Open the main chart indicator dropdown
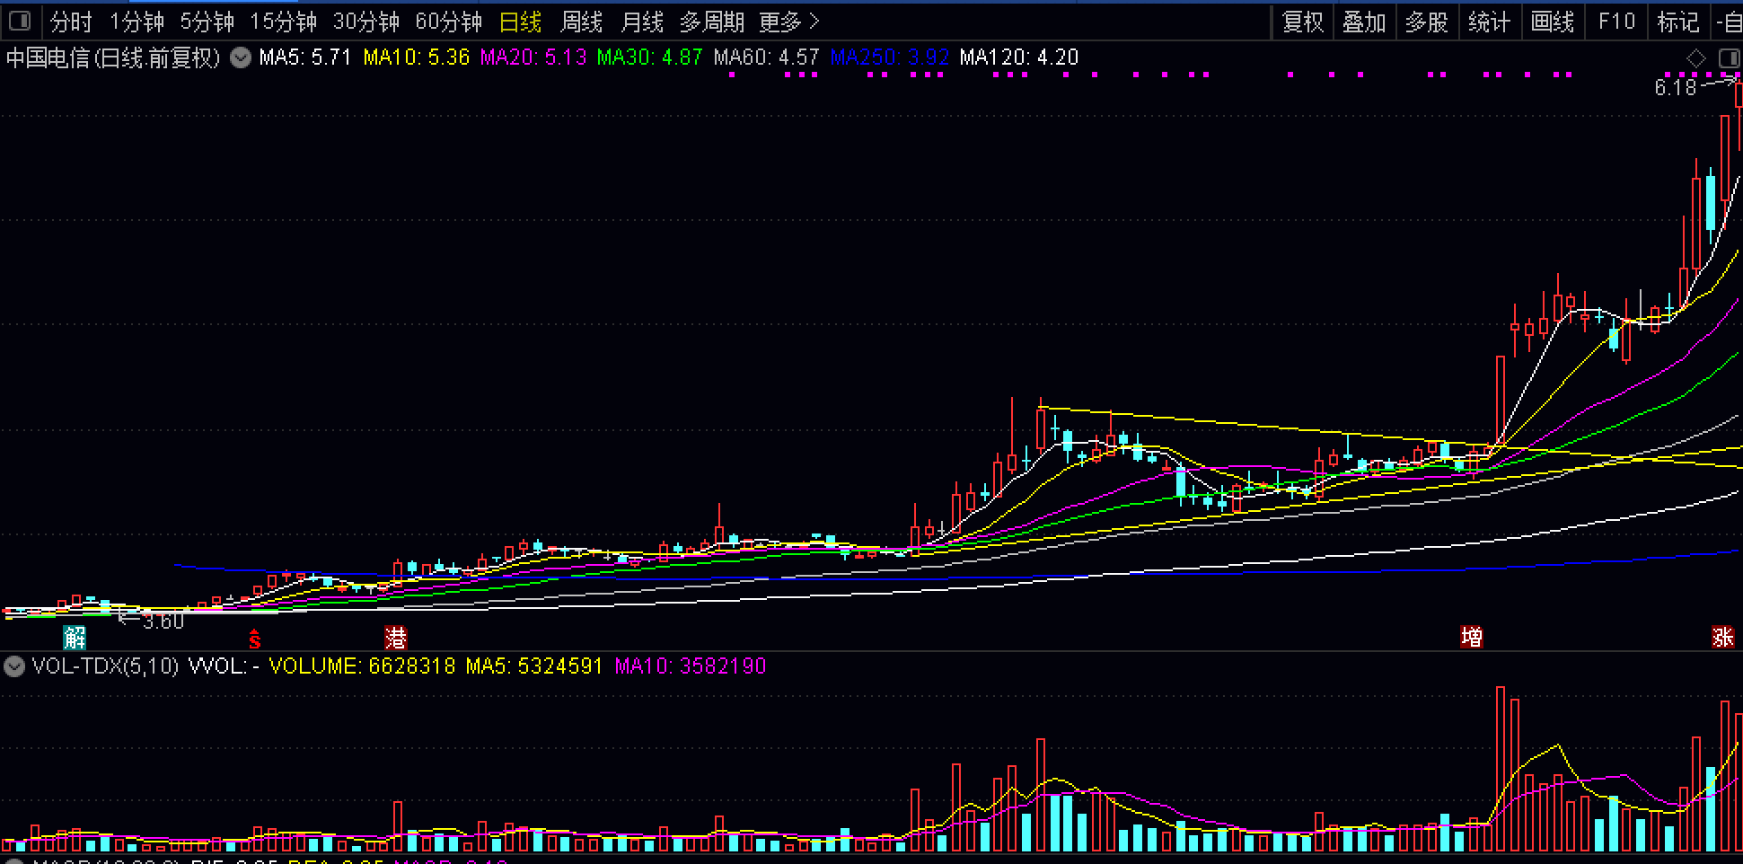Screen dimensions: 1743x864 pyautogui.click(x=240, y=58)
